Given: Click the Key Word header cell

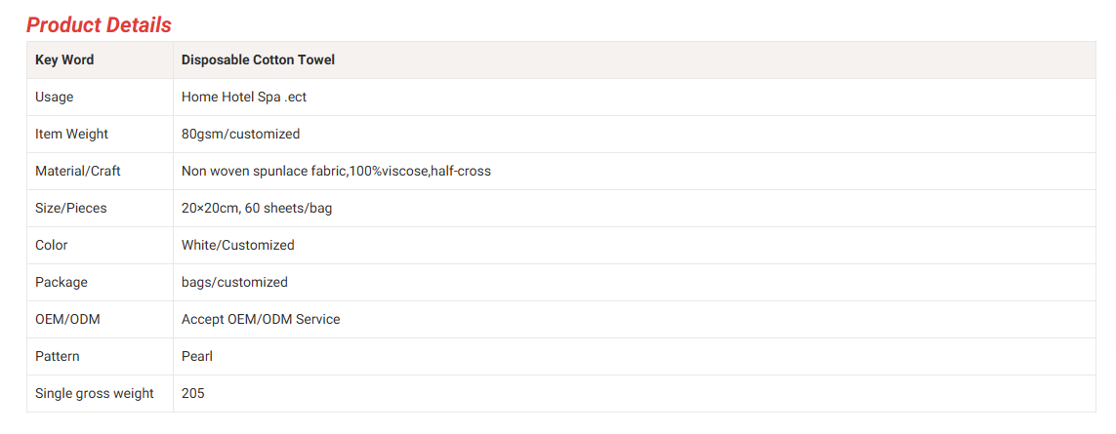Looking at the screenshot, I should tap(64, 59).
